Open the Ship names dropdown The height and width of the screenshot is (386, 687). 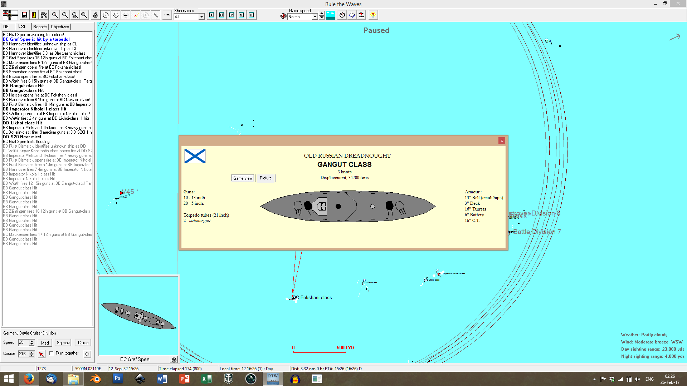tap(201, 17)
